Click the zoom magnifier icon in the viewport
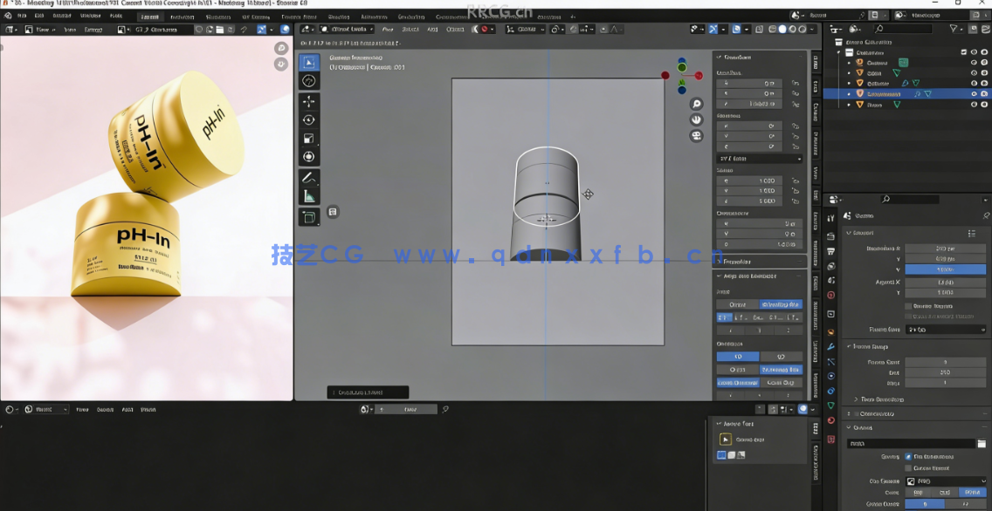 coord(695,103)
